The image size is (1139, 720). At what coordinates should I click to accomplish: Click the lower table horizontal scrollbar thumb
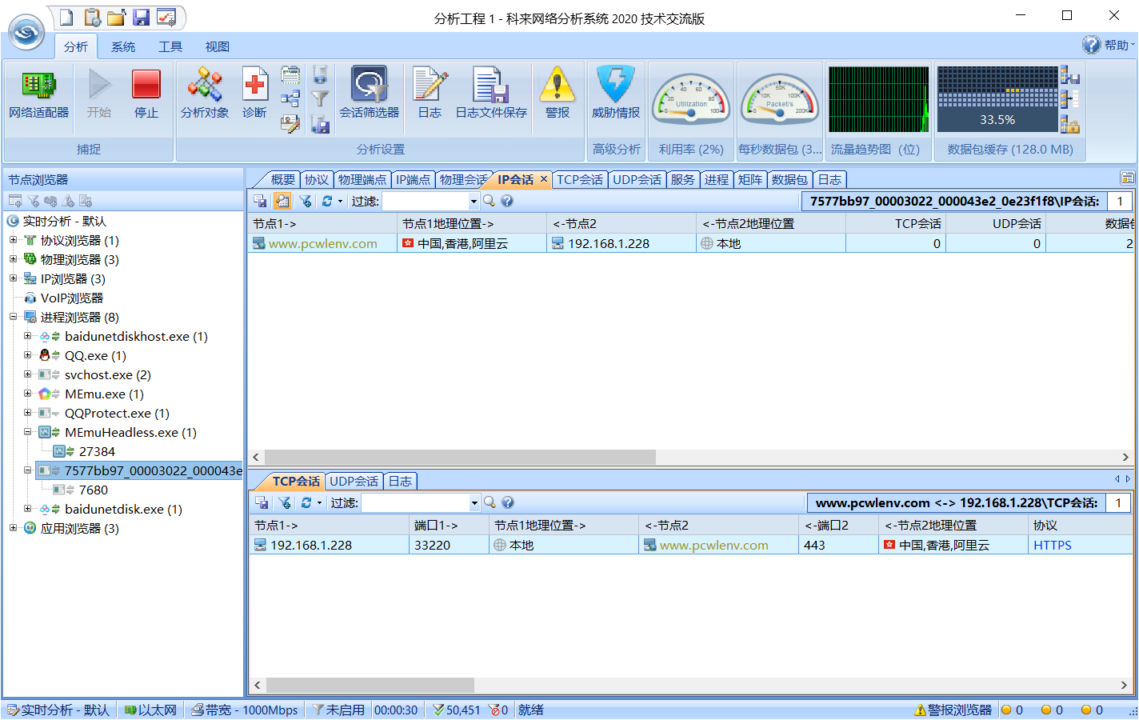pos(370,685)
